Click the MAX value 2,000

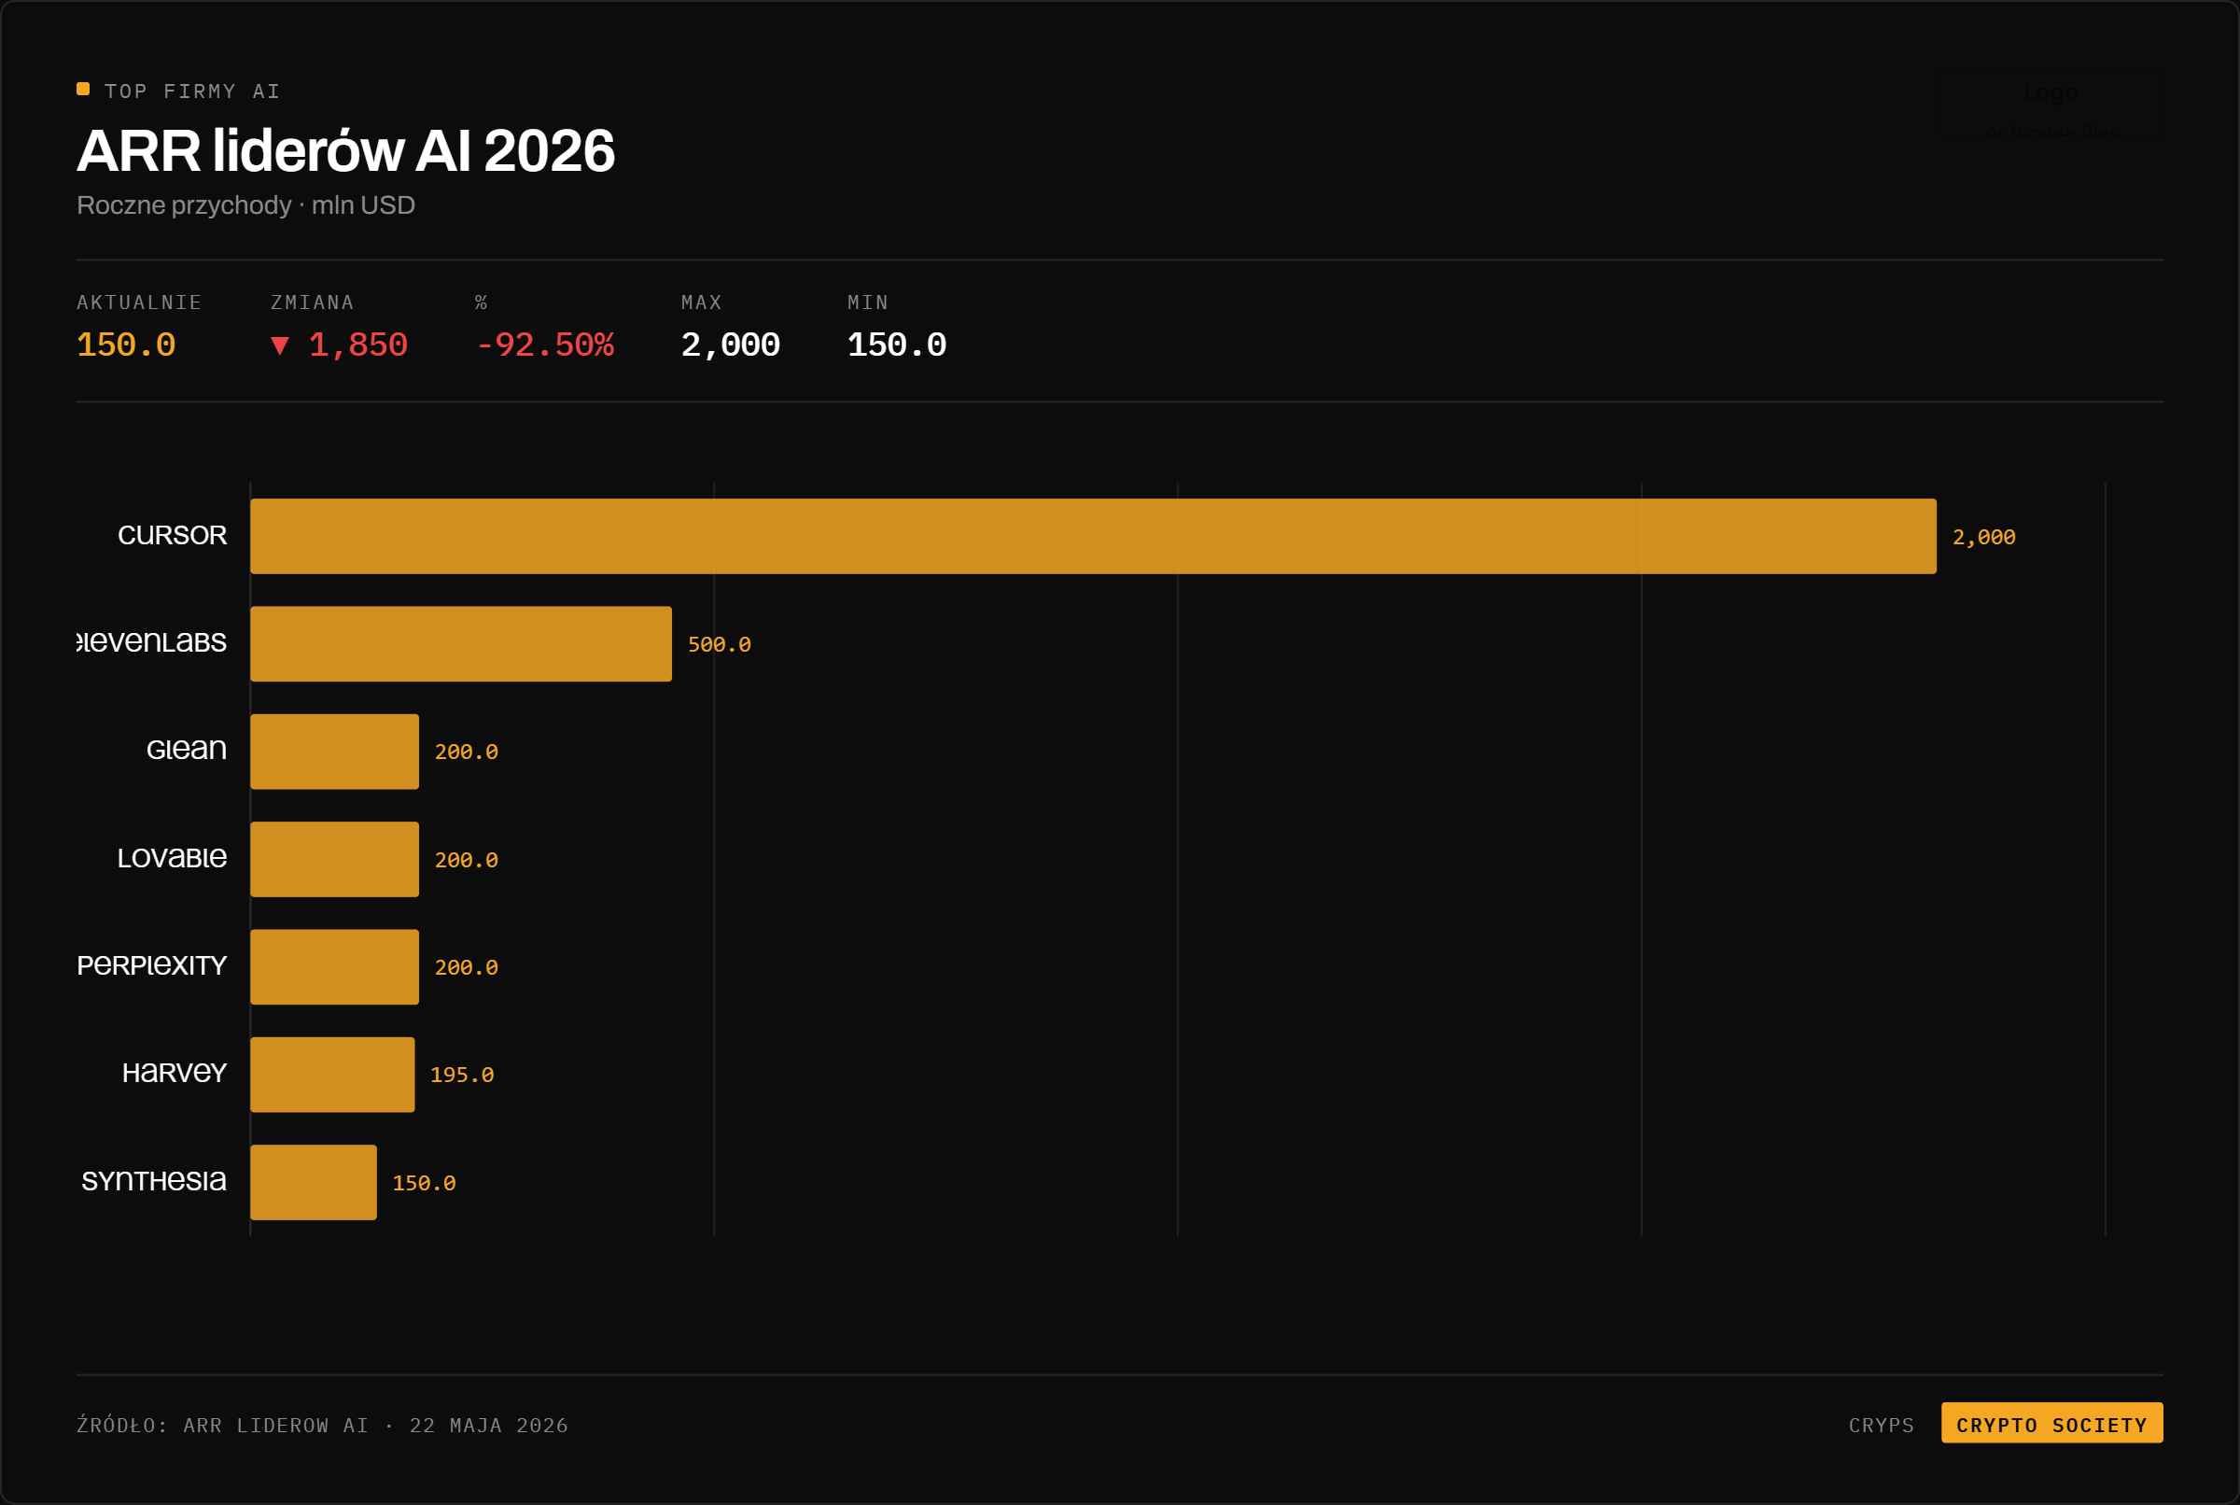(731, 345)
